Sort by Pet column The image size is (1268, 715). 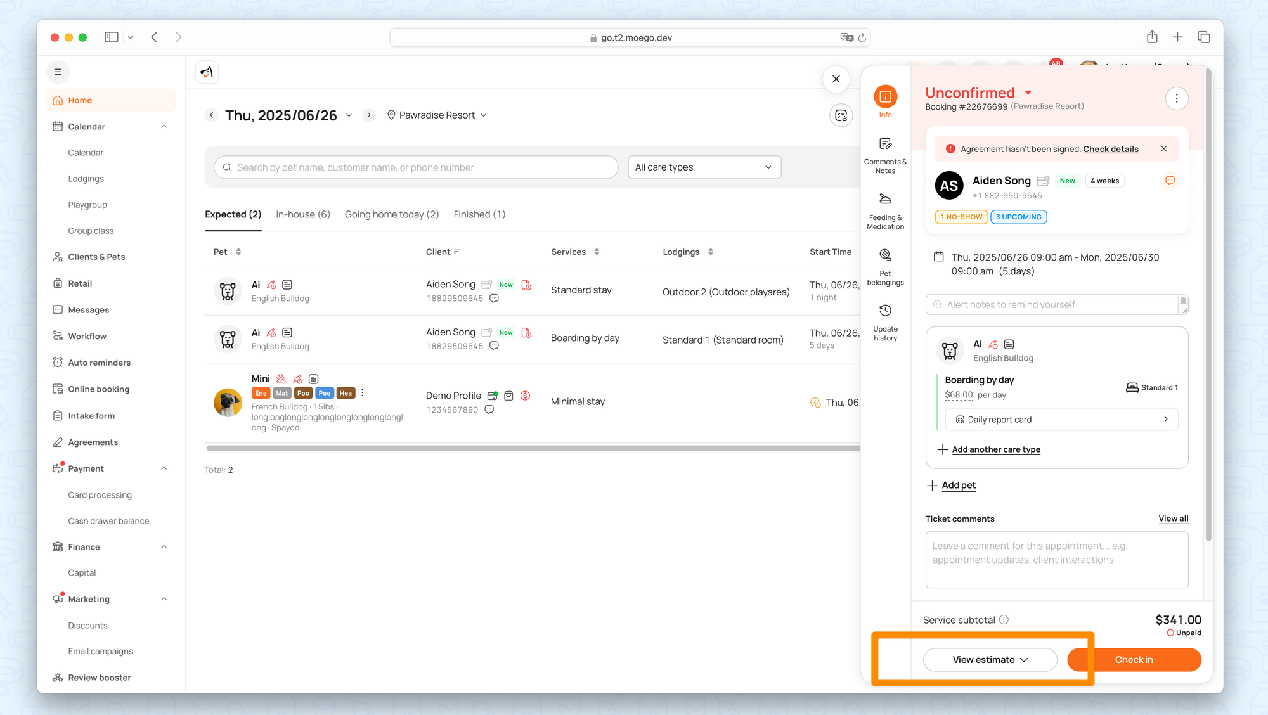coord(238,252)
